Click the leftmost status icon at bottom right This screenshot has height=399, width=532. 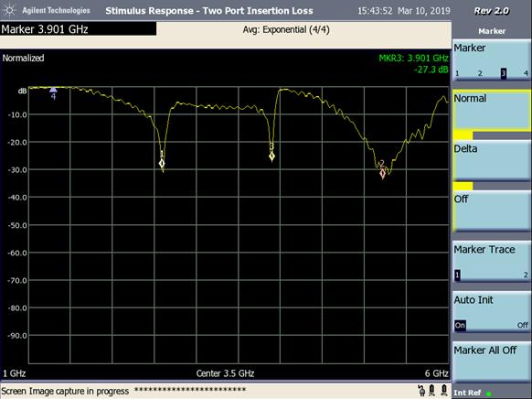click(421, 391)
